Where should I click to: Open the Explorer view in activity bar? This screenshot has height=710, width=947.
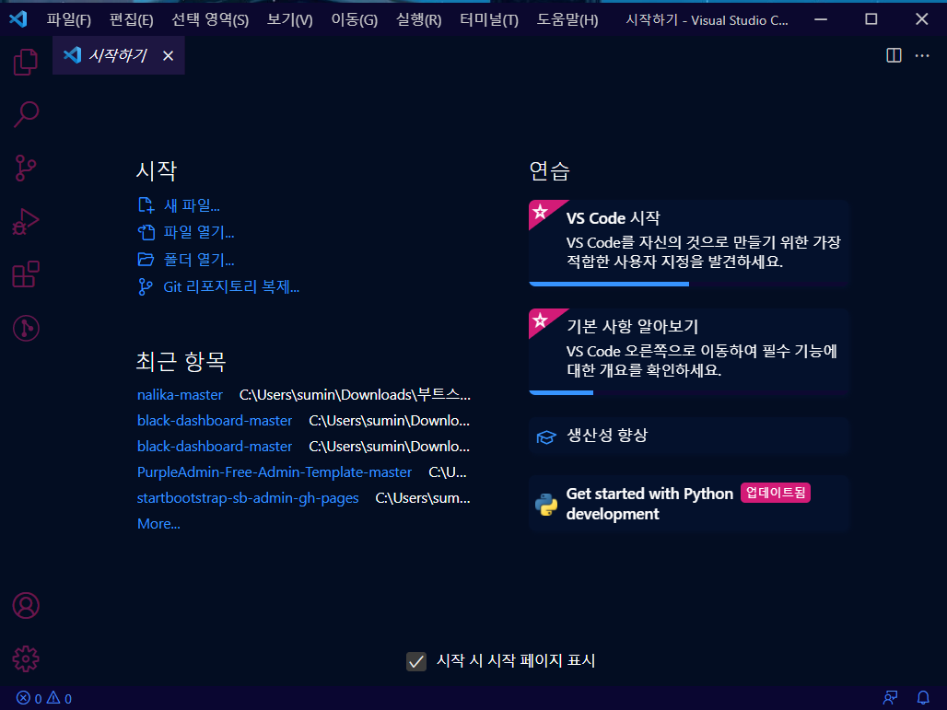(26, 62)
